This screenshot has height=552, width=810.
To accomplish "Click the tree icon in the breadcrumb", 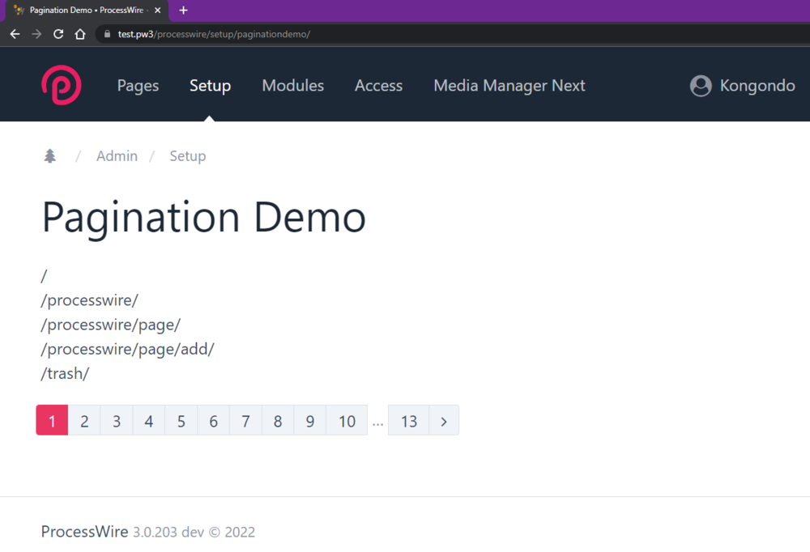I will click(x=49, y=155).
